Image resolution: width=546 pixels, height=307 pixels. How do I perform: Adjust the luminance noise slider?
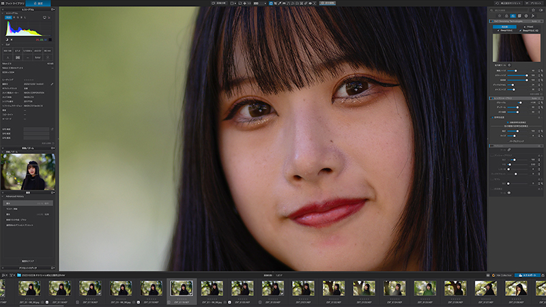click(x=517, y=71)
